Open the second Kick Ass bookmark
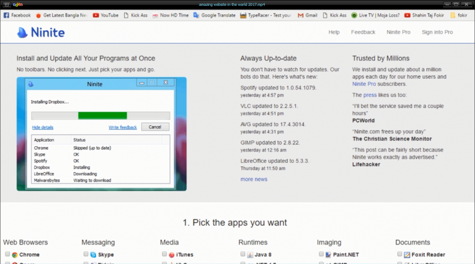 pyautogui.click(x=334, y=15)
